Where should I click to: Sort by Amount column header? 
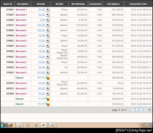coord(41,4)
